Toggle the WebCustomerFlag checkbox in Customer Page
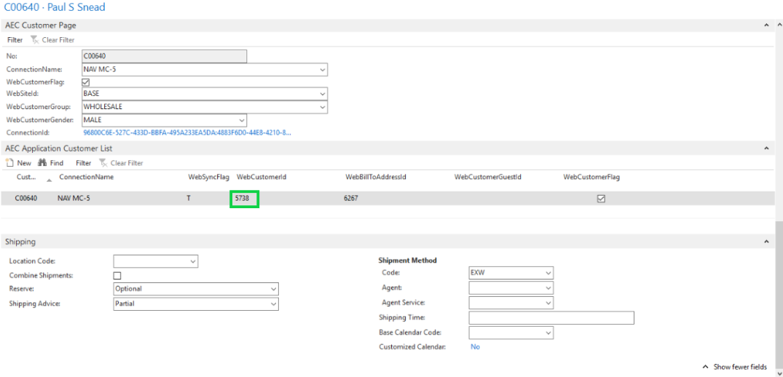This screenshot has width=783, height=377. coord(85,82)
